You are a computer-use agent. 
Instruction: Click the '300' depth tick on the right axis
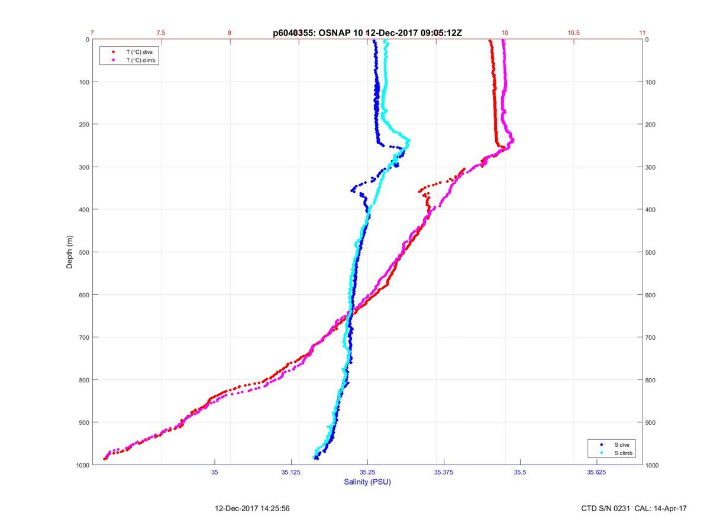(651, 167)
